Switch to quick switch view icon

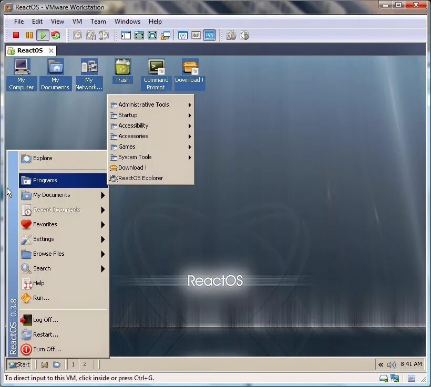139,35
